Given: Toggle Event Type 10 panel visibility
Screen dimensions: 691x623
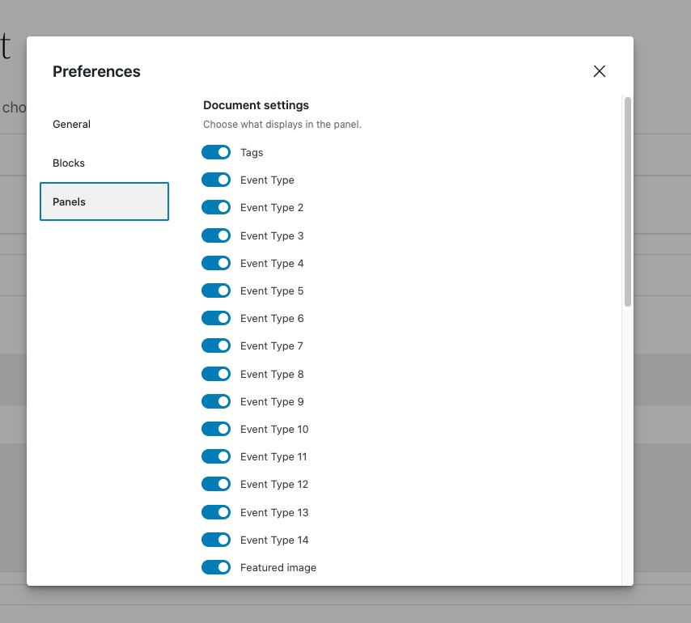Looking at the screenshot, I should click(x=216, y=429).
